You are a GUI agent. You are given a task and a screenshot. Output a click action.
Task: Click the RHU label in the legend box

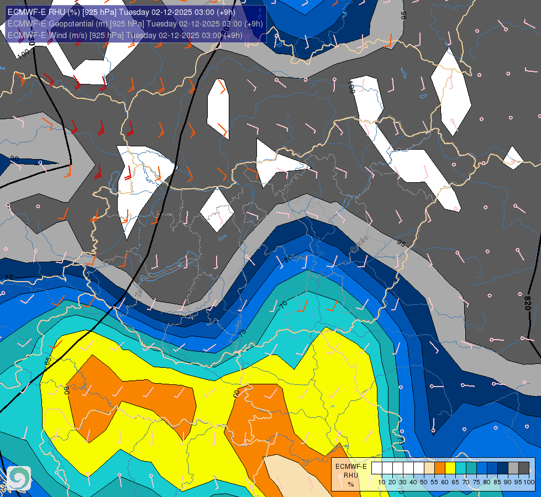pos(351,475)
